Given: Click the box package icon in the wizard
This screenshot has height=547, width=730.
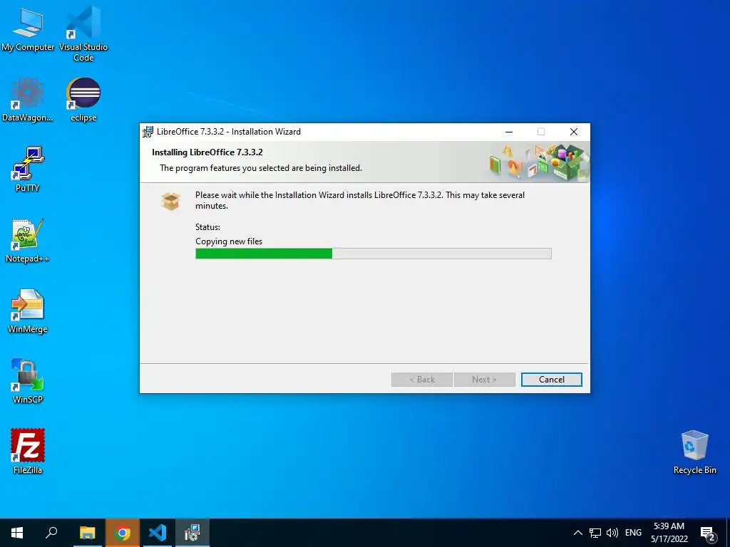Looking at the screenshot, I should pos(171,202).
